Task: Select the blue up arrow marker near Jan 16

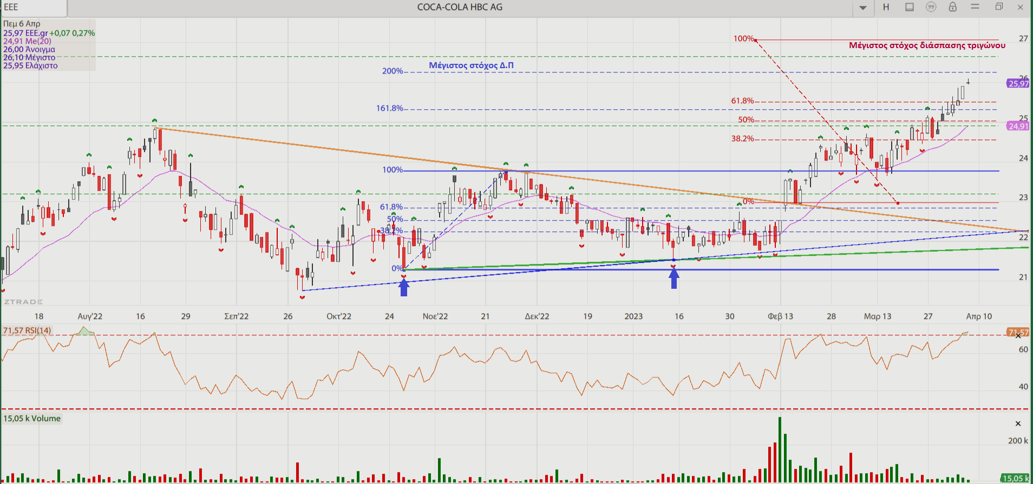Action: click(x=674, y=279)
